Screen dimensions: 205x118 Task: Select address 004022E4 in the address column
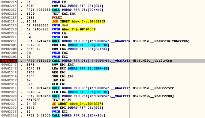9,2
